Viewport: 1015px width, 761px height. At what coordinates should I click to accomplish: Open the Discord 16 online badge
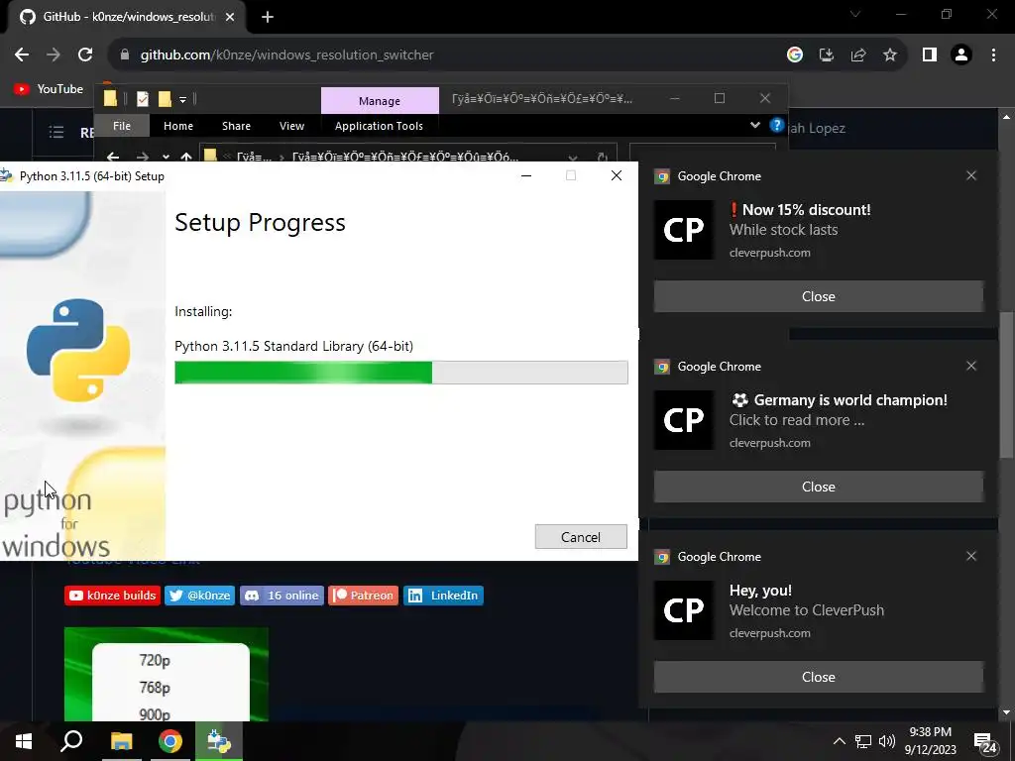pyautogui.click(x=282, y=596)
